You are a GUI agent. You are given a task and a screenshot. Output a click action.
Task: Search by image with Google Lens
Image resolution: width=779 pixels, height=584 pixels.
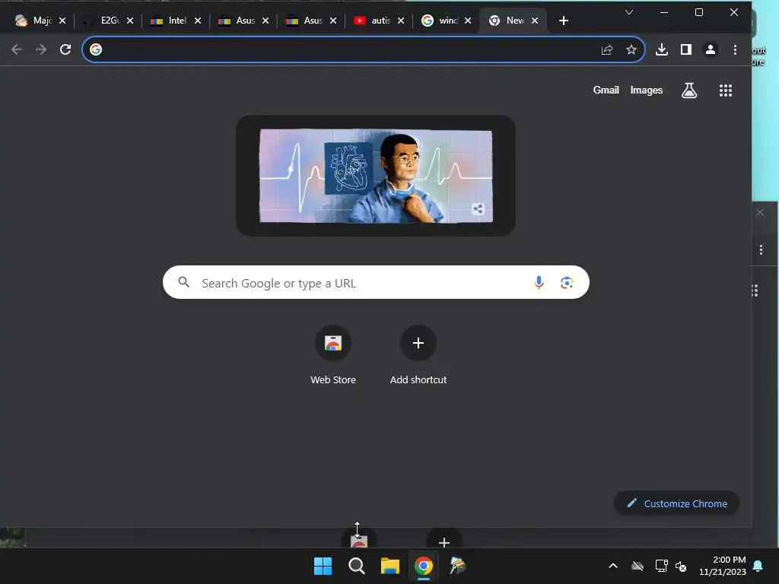[567, 283]
